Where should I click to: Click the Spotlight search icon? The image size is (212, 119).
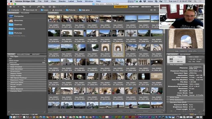click(195, 1)
